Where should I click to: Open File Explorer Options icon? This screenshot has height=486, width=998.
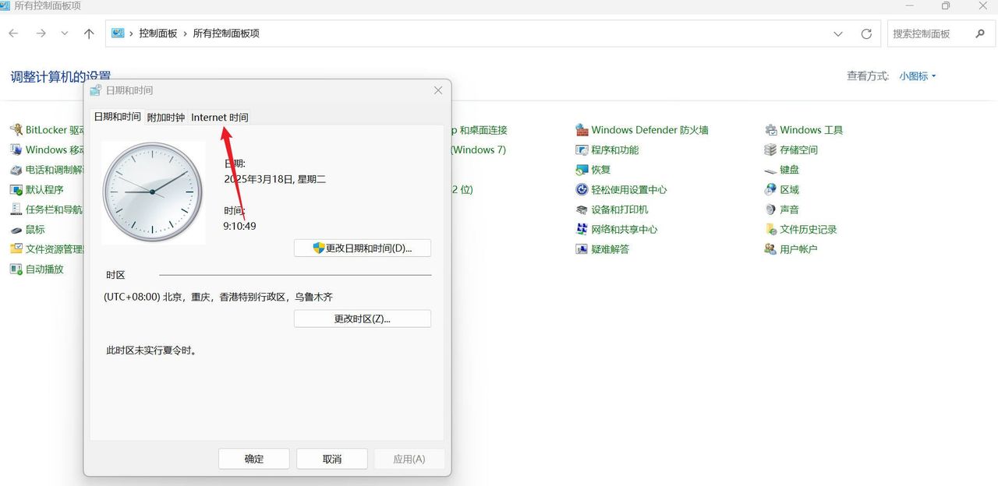(x=16, y=249)
